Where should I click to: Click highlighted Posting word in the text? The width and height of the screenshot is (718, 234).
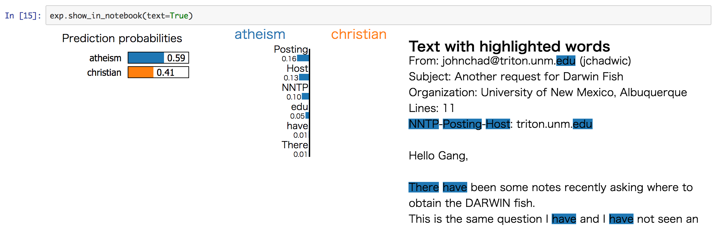pyautogui.click(x=462, y=124)
